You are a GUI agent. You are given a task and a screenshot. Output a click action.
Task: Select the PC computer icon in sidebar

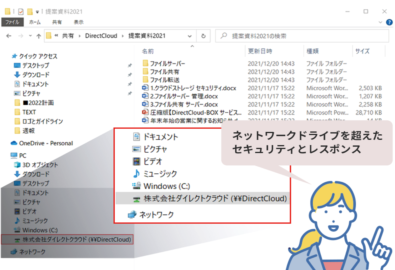[x=14, y=155]
